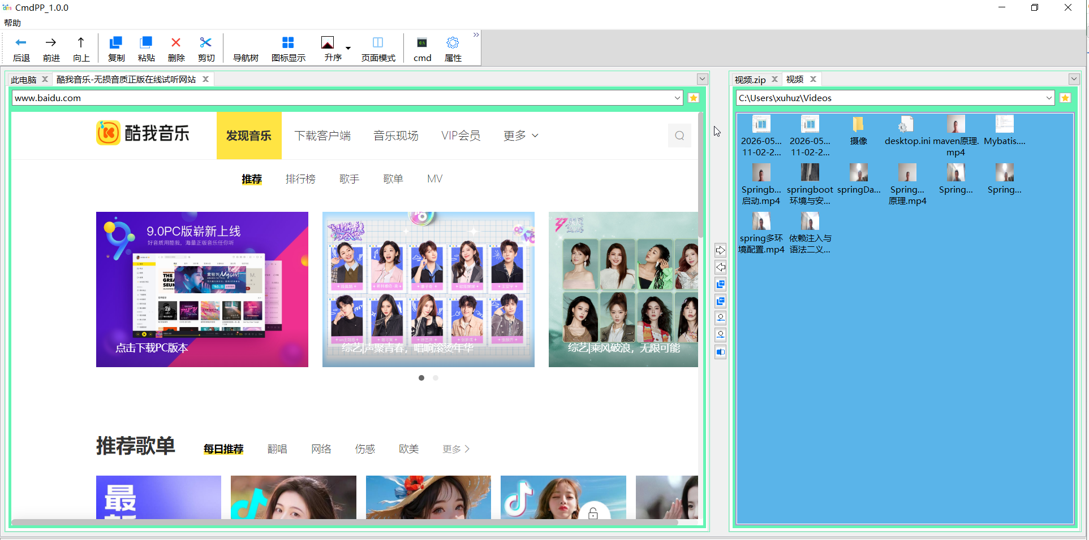
Task: Click the 向上 up arrow in toolbar
Action: (x=81, y=49)
